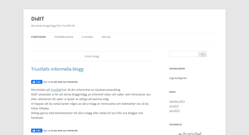Open the oktober 2014 archive link
This screenshot has height=135, width=249.
(177, 101)
